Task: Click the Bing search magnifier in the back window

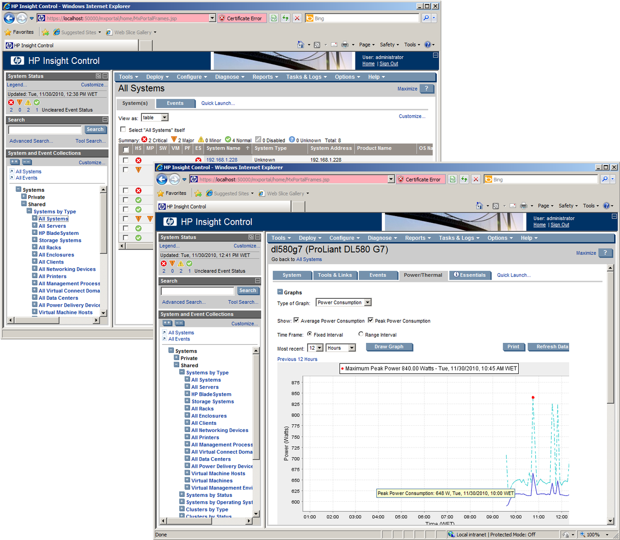Action: [426, 18]
